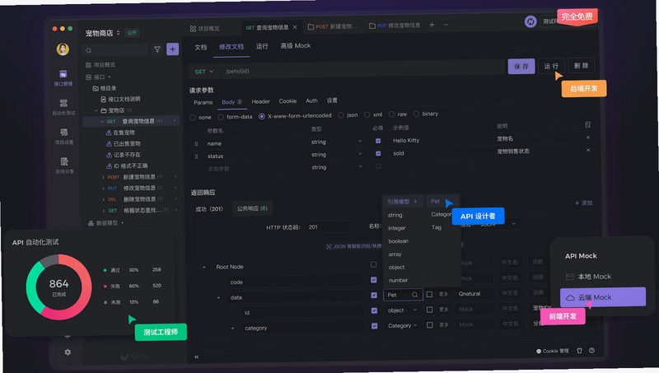Screen dimensions: 659x373
Task: Select the raw body radio option
Action: coord(392,114)
